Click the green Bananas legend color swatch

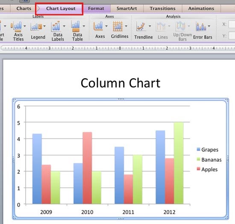point(198,159)
